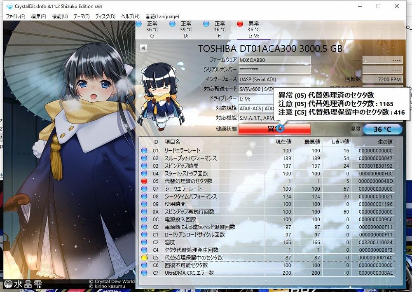Click the 現在値 column header
412x292 pixels.
pos(283,142)
